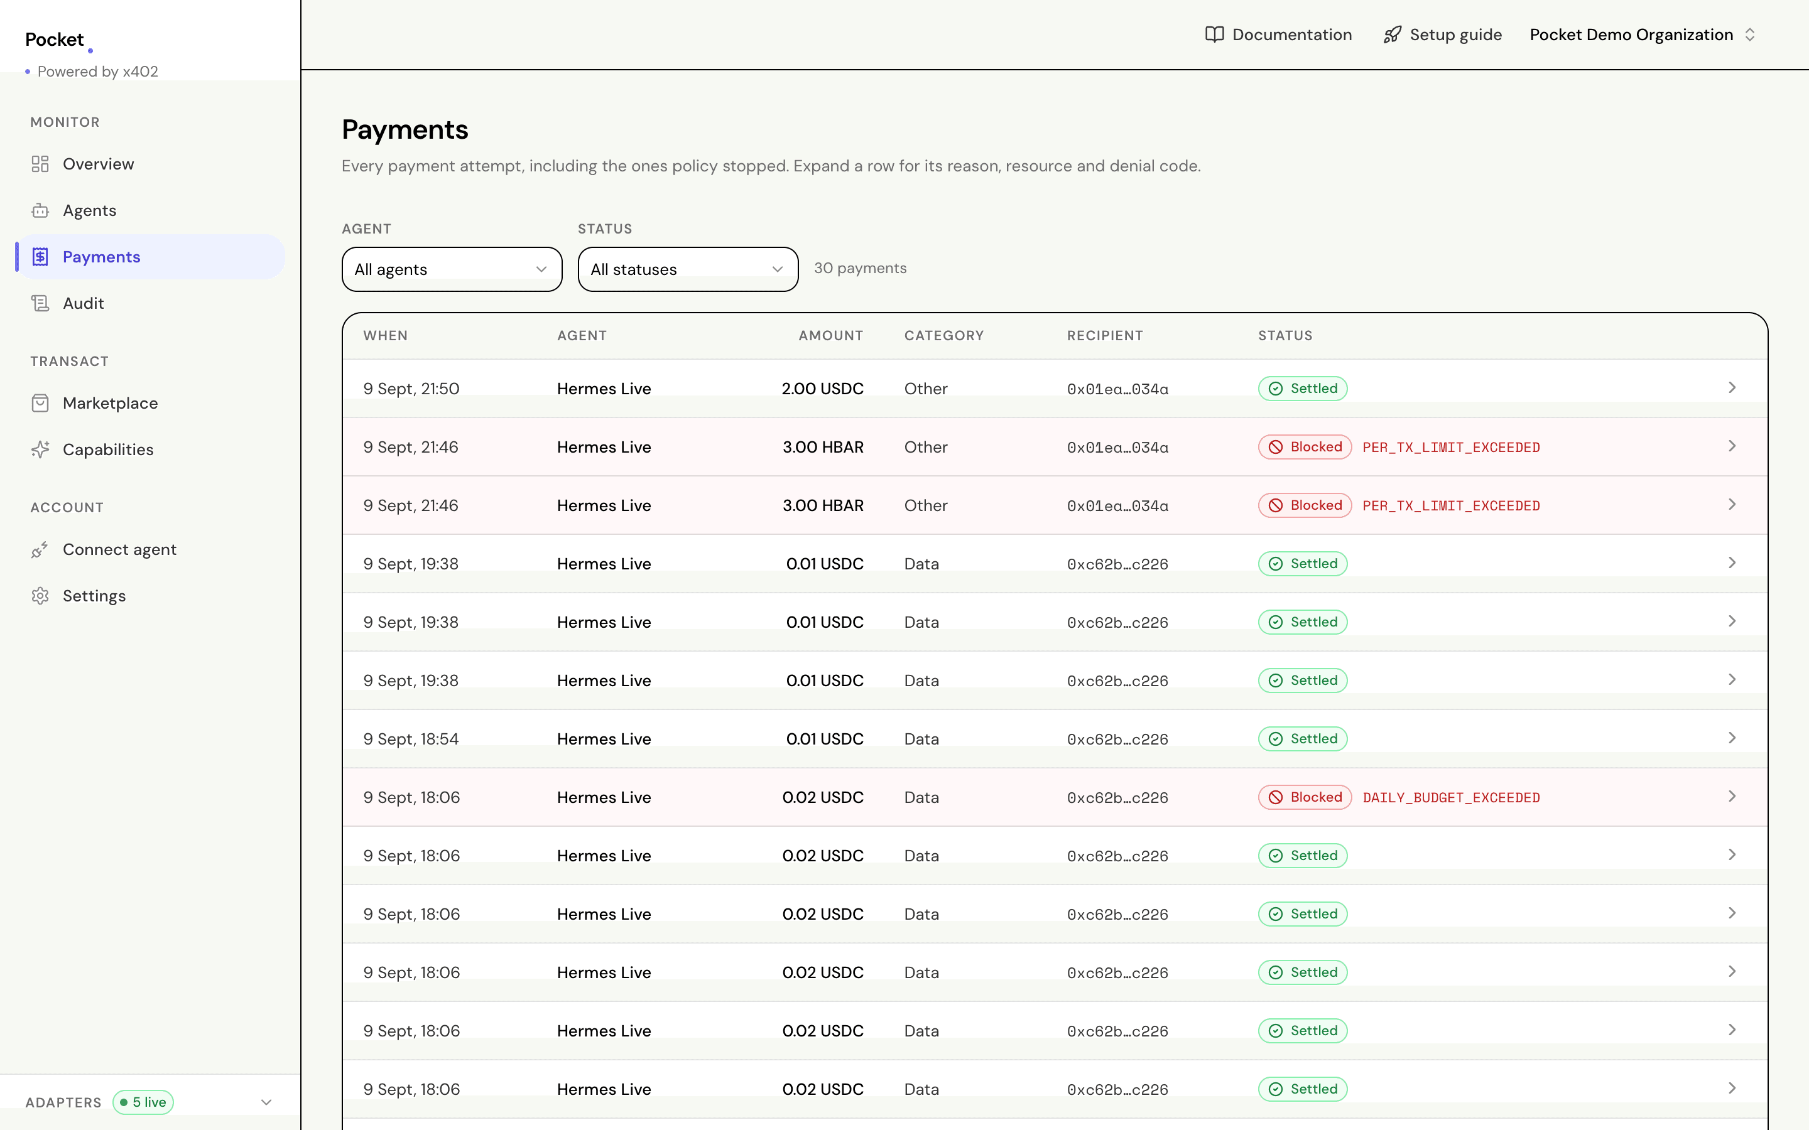Click the 30 payments count text
The height and width of the screenshot is (1130, 1809).
point(860,268)
